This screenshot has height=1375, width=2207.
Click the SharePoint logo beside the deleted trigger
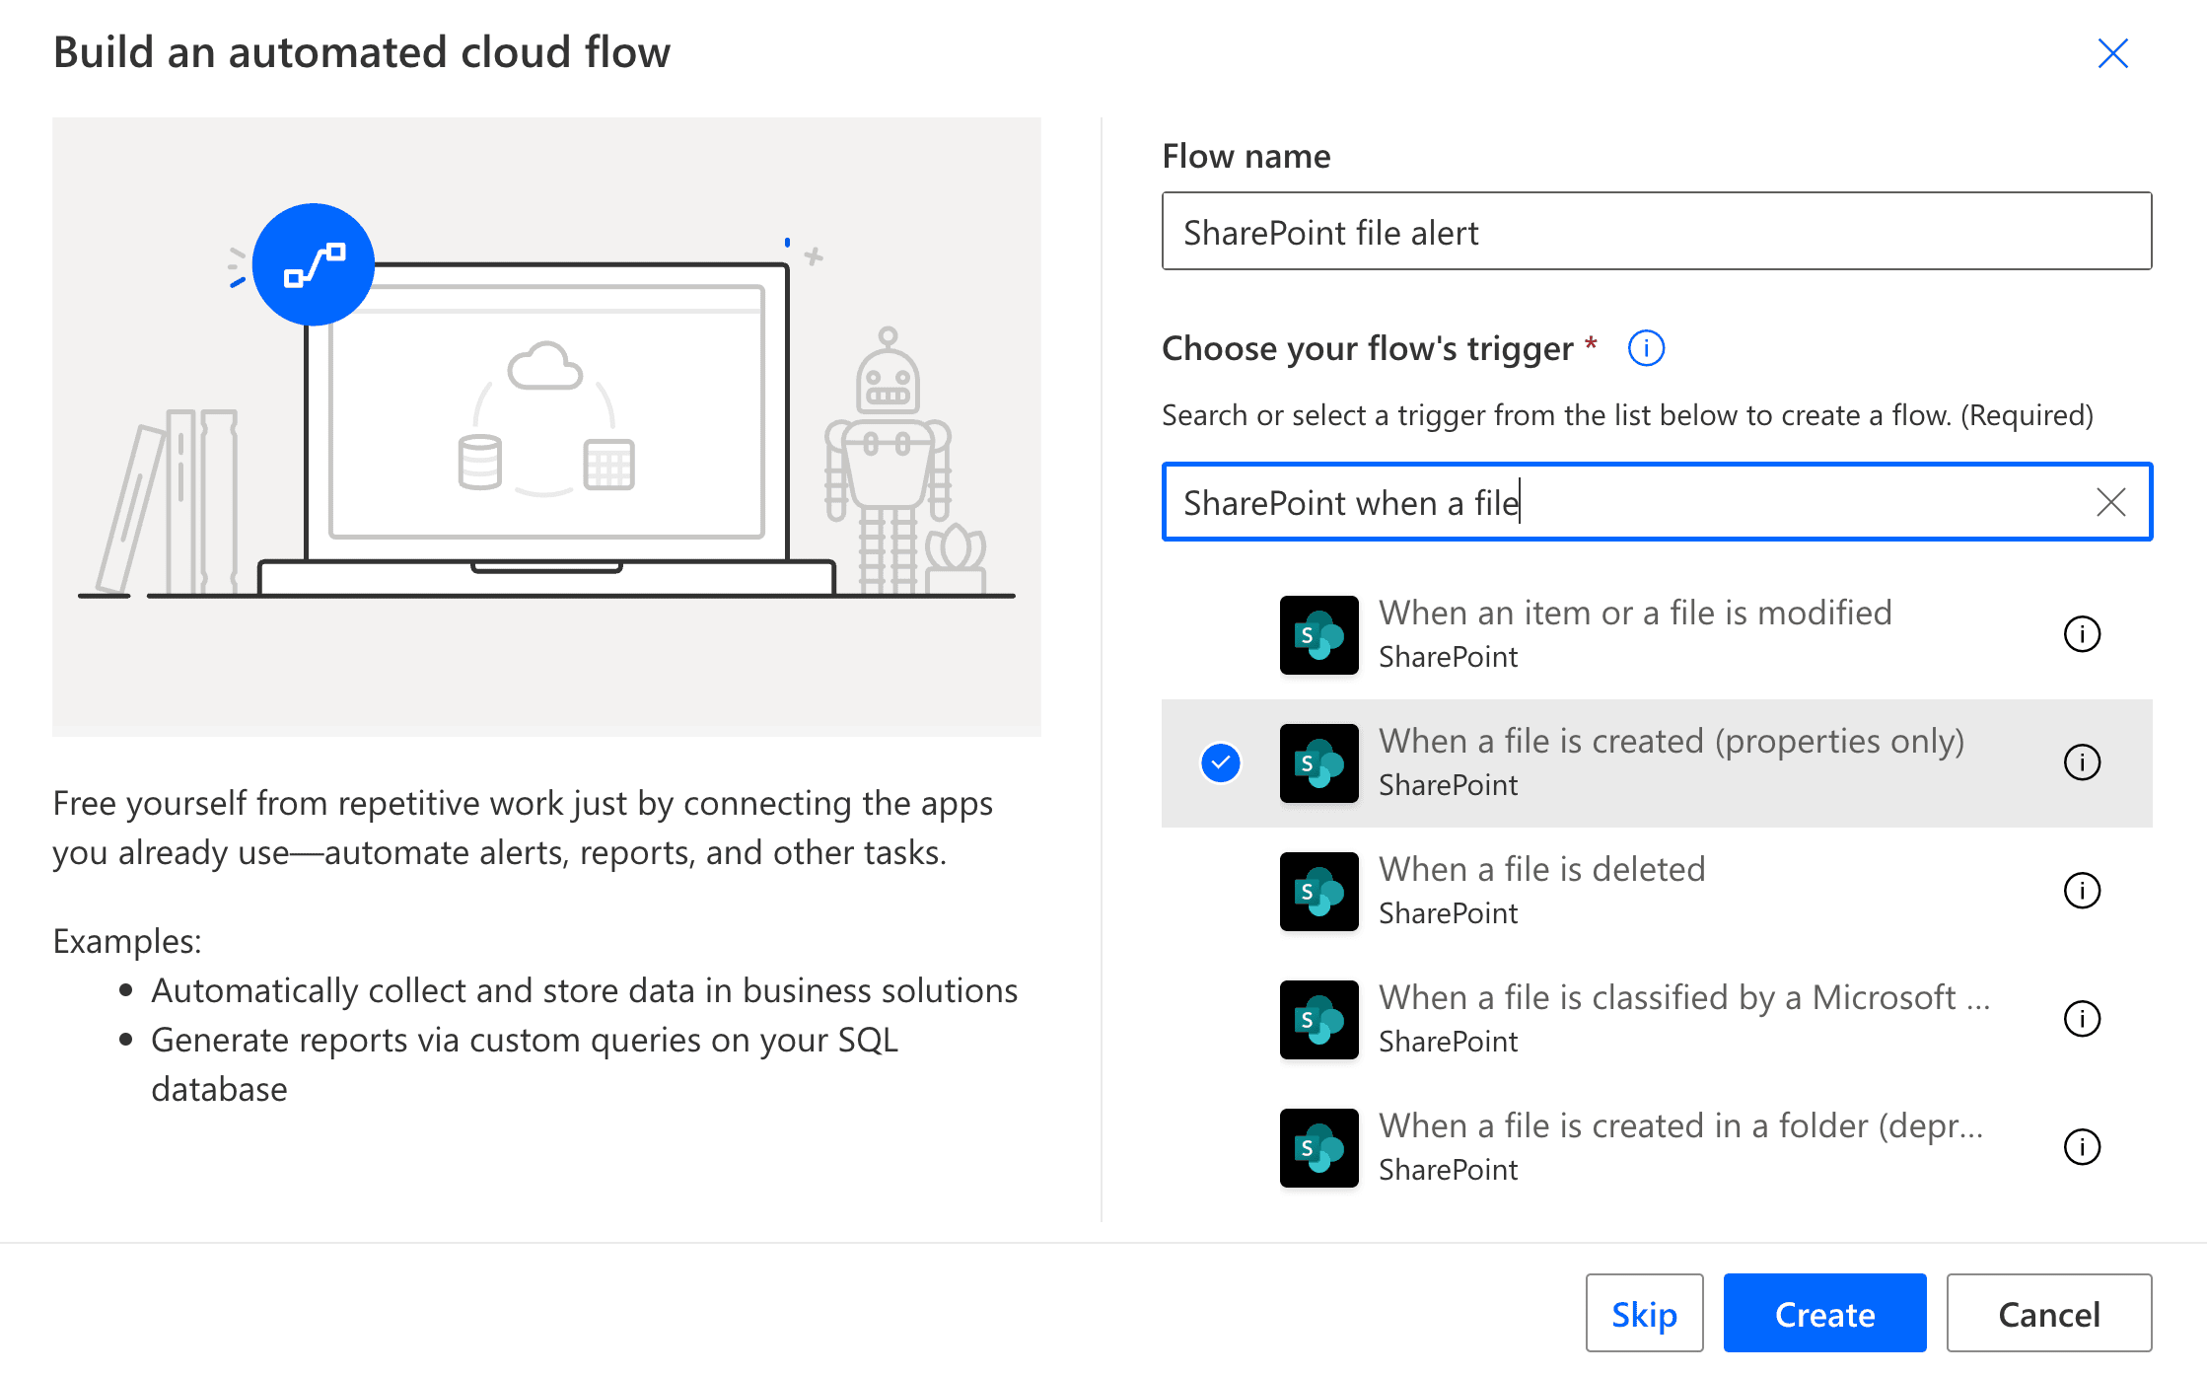click(x=1318, y=891)
